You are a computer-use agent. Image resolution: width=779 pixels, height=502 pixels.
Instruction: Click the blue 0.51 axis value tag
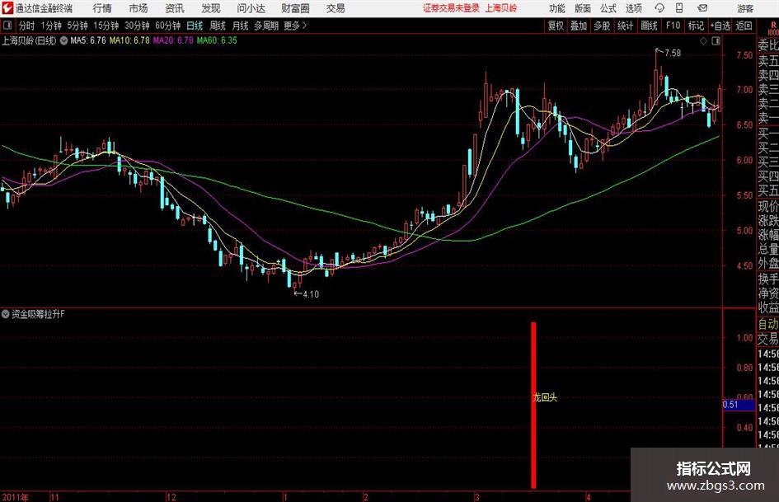(x=739, y=405)
